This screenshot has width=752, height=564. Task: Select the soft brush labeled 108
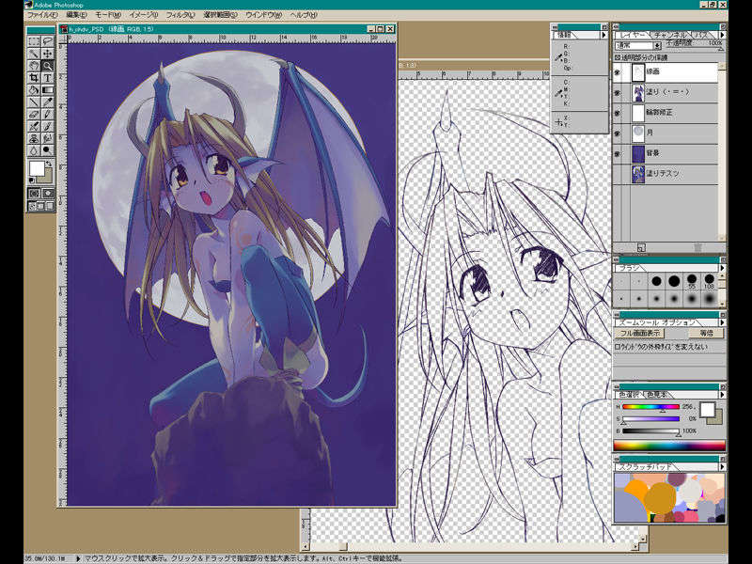pos(709,280)
